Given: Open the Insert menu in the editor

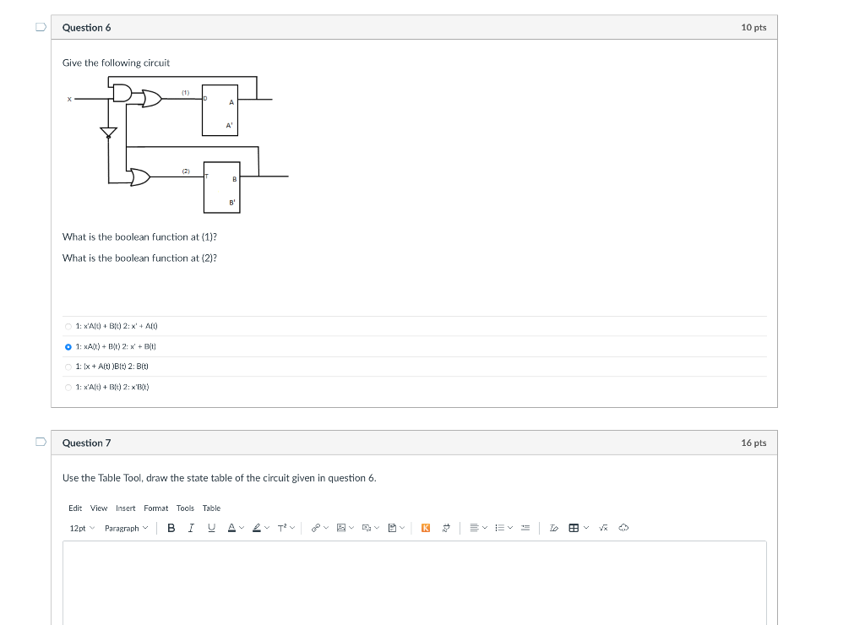Looking at the screenshot, I should [x=125, y=508].
